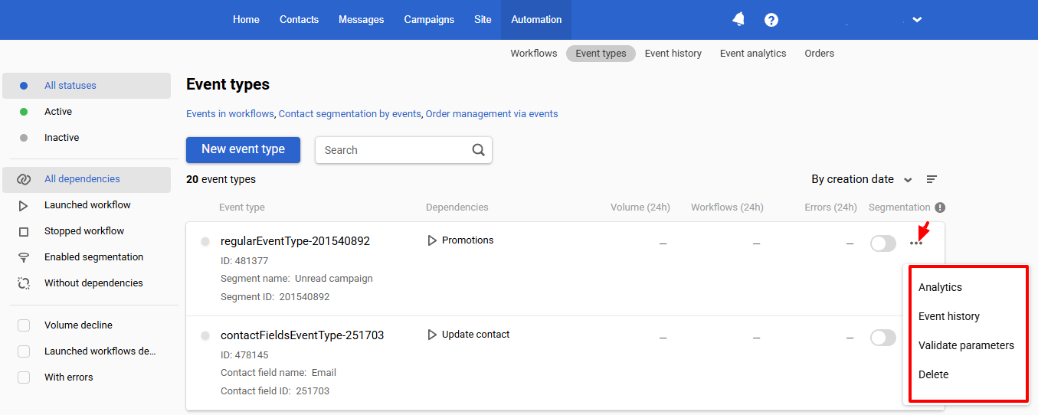Click the Segmentation info icon

[940, 207]
